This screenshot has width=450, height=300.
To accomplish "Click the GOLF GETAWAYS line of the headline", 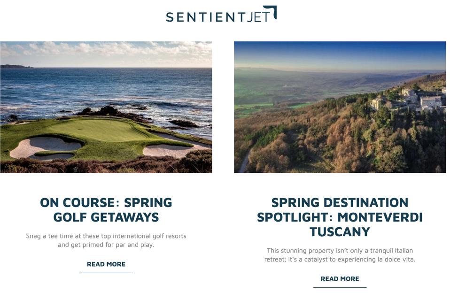I will tap(106, 217).
